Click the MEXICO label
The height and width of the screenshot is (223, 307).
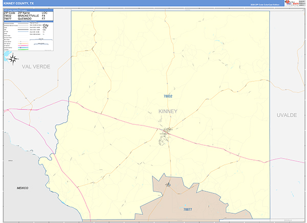[x=23, y=188]
